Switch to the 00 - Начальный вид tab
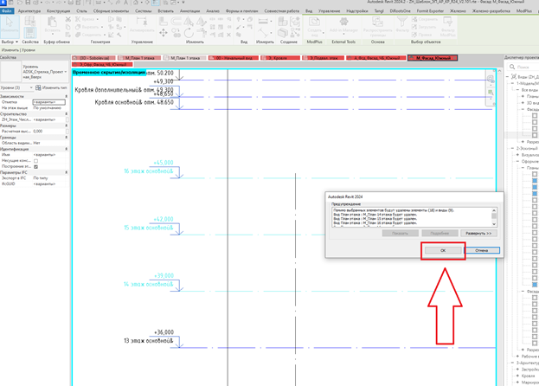Screen dimensions: 539x386 click(x=233, y=58)
